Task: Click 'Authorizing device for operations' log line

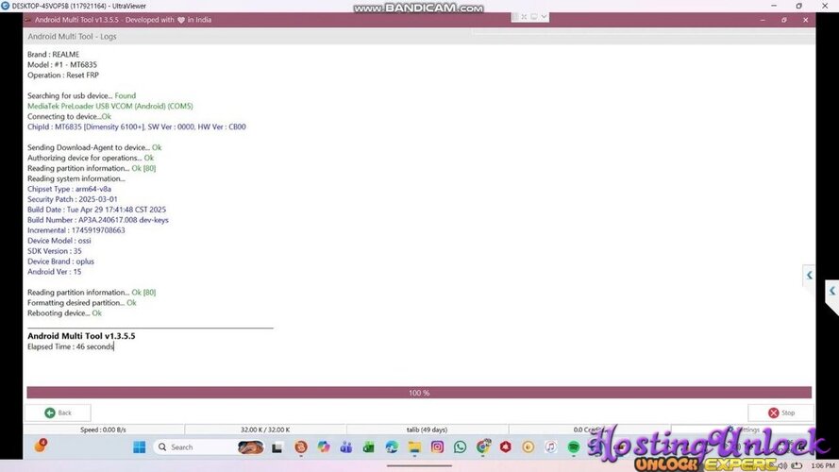Action: [x=91, y=158]
